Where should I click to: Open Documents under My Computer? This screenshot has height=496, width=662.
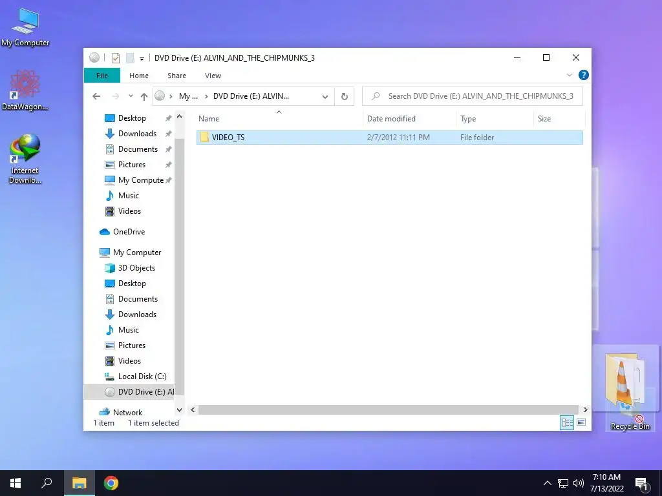138,299
